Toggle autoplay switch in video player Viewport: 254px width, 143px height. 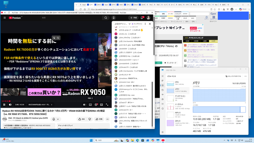(x=84, y=105)
